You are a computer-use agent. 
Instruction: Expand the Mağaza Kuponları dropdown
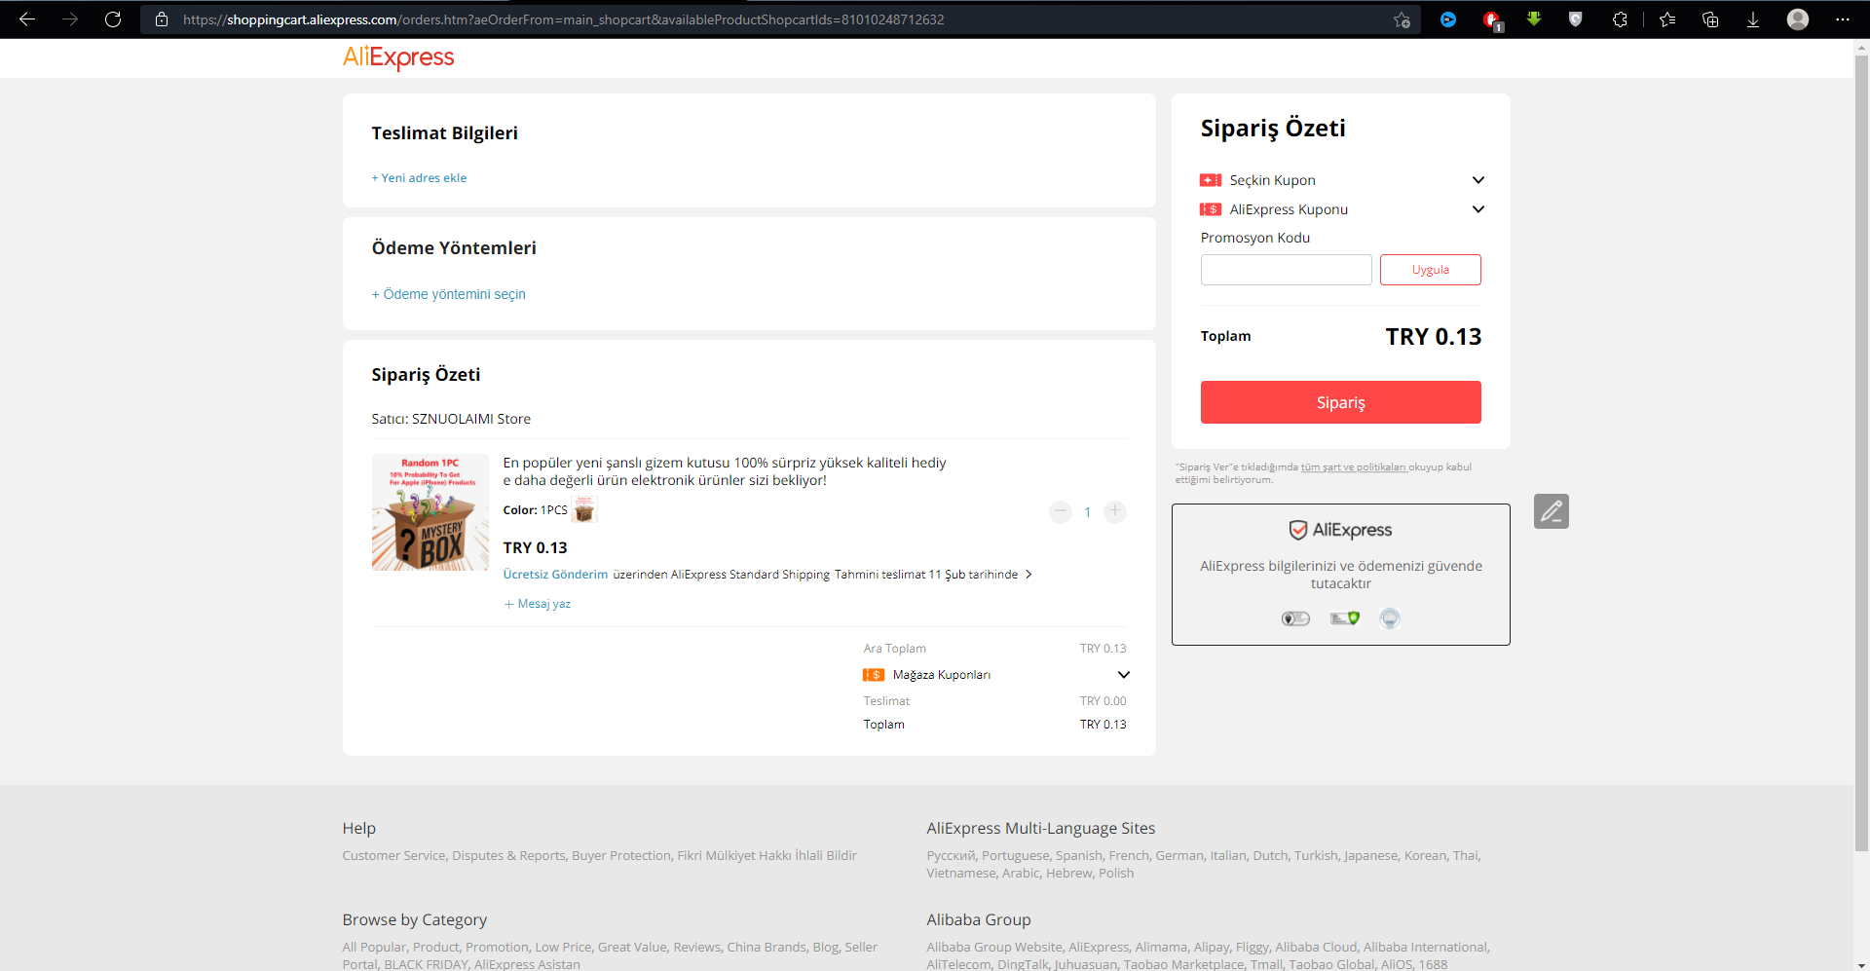(1124, 675)
